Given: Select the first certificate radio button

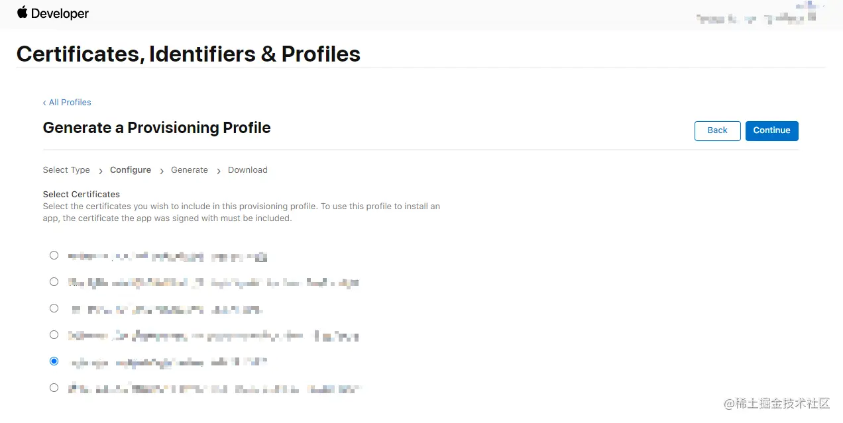Looking at the screenshot, I should pyautogui.click(x=54, y=256).
